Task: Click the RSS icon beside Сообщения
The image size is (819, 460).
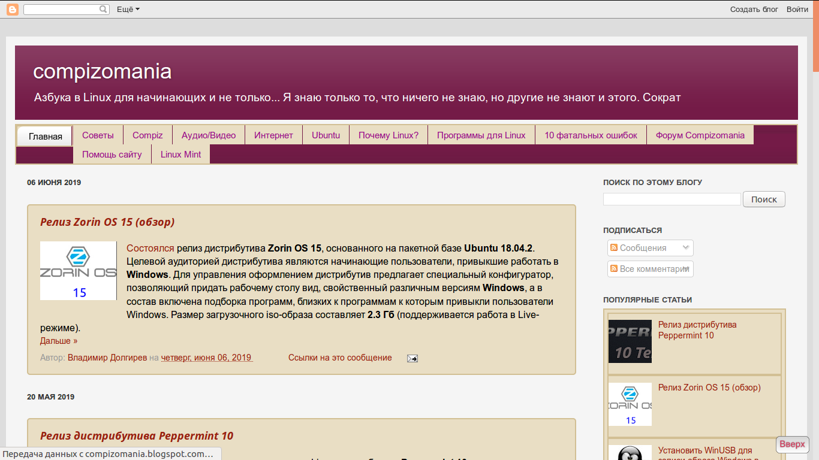Action: 613,248
